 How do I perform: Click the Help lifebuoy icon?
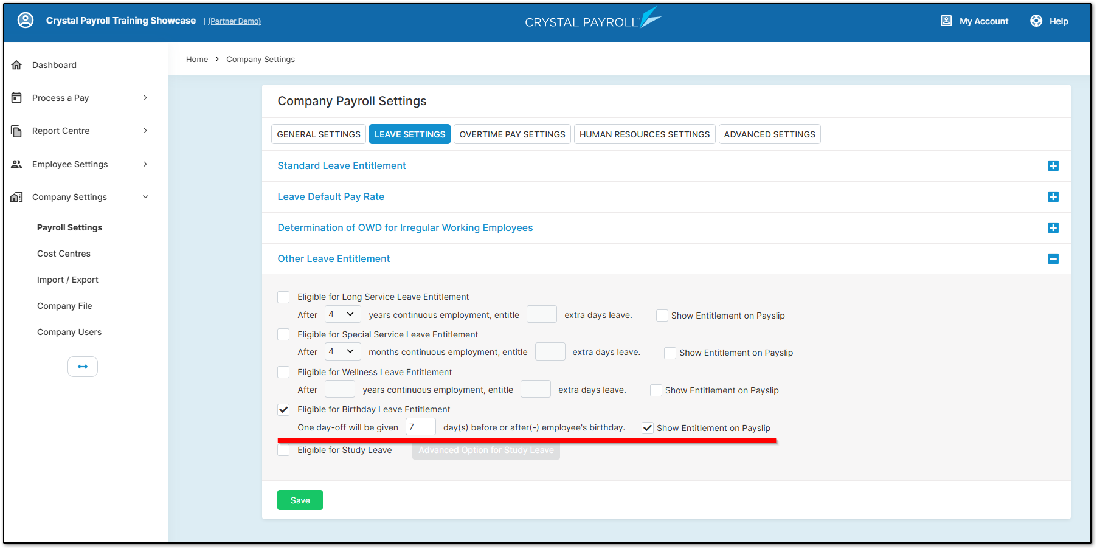(x=1036, y=21)
